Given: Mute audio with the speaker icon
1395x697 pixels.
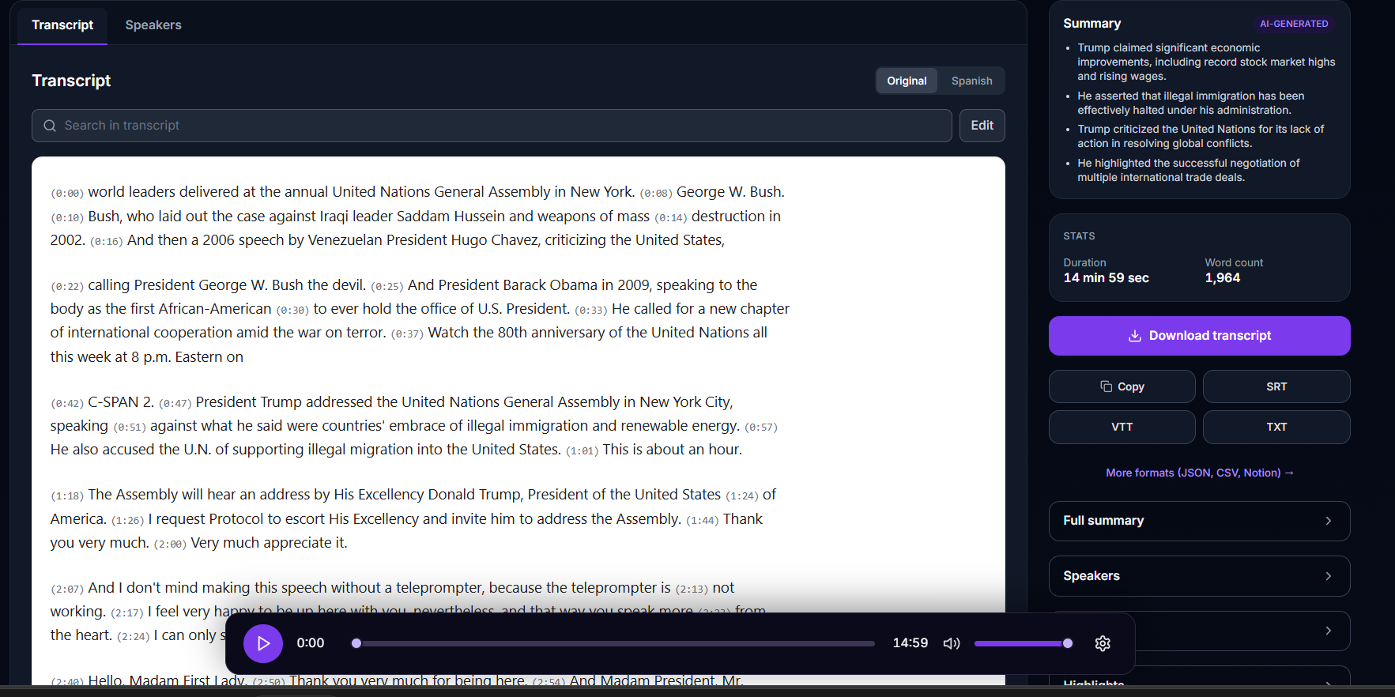Looking at the screenshot, I should (x=952, y=643).
